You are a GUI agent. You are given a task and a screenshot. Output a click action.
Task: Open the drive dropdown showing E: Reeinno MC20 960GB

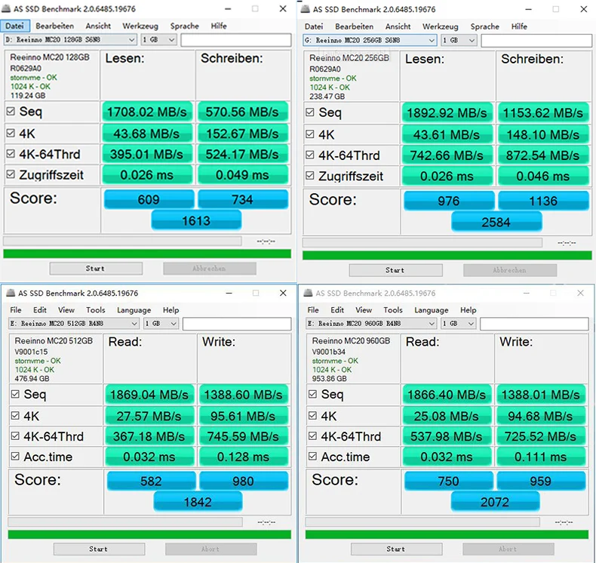pos(371,324)
